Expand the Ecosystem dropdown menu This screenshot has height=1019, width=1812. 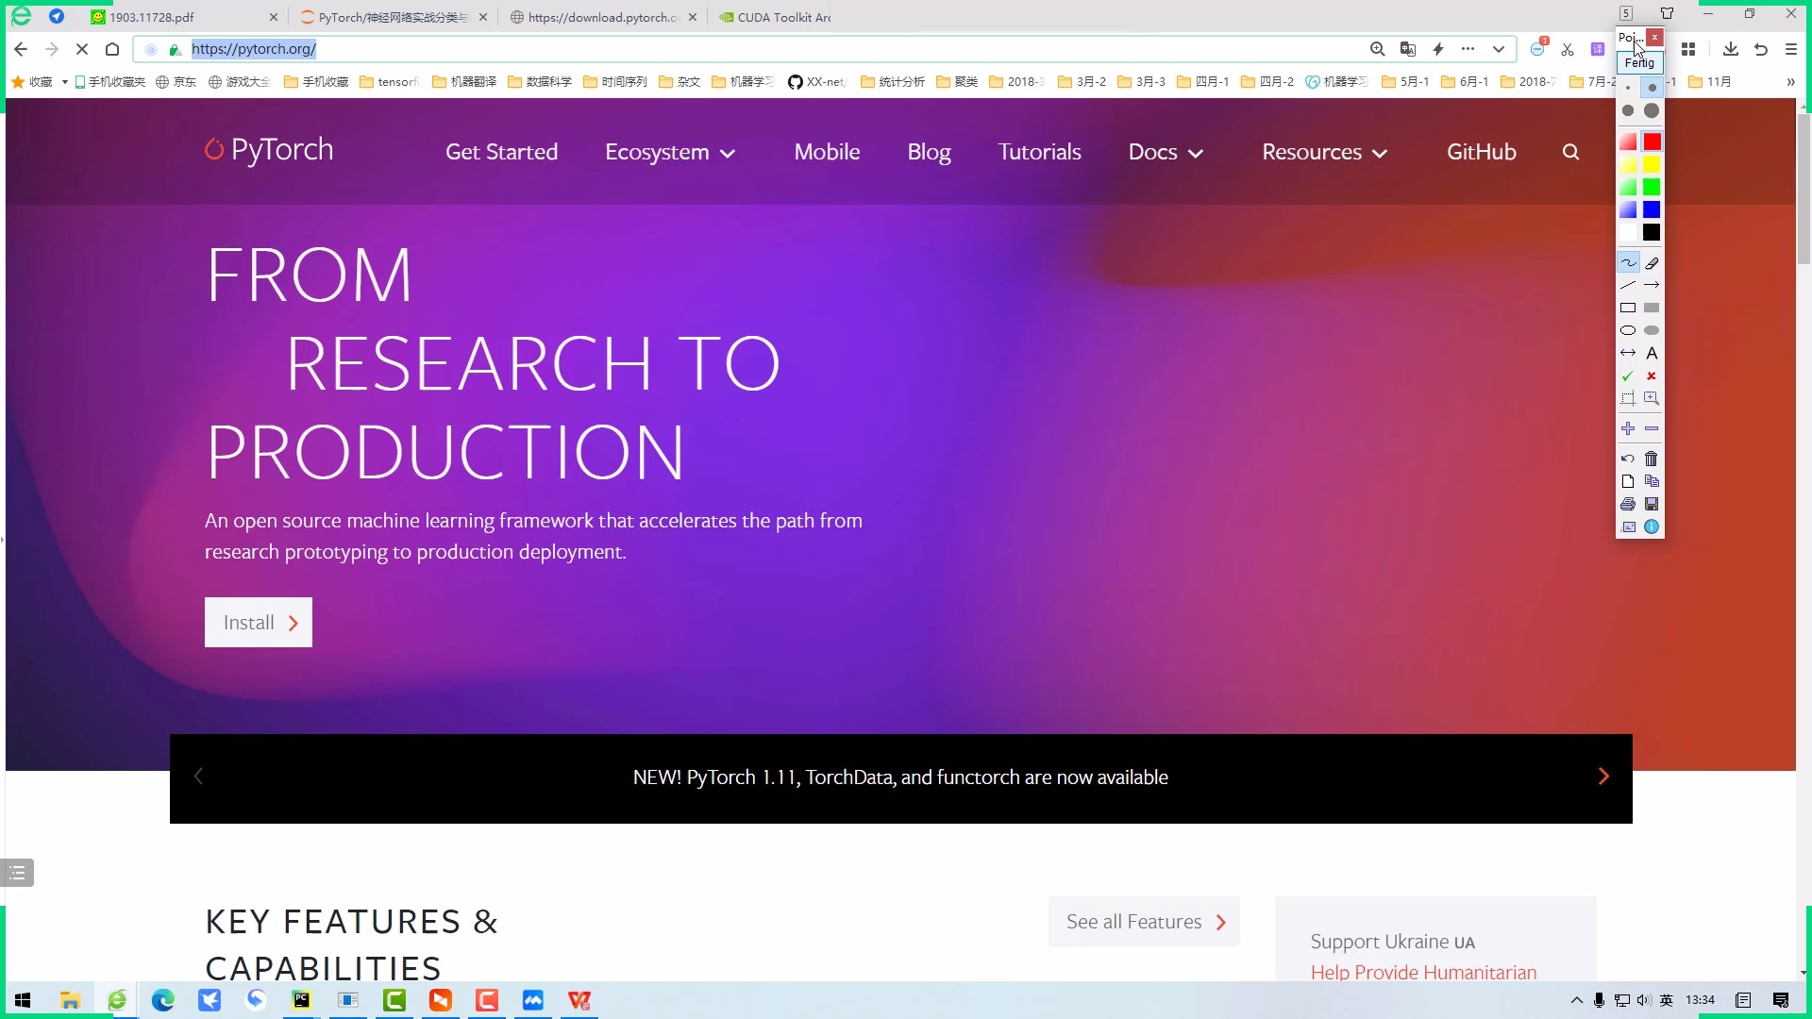(x=669, y=152)
